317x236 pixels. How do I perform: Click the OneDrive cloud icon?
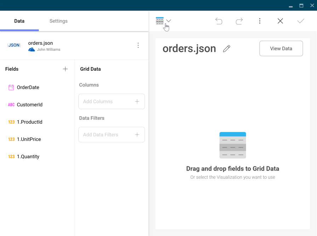[x=31, y=49]
